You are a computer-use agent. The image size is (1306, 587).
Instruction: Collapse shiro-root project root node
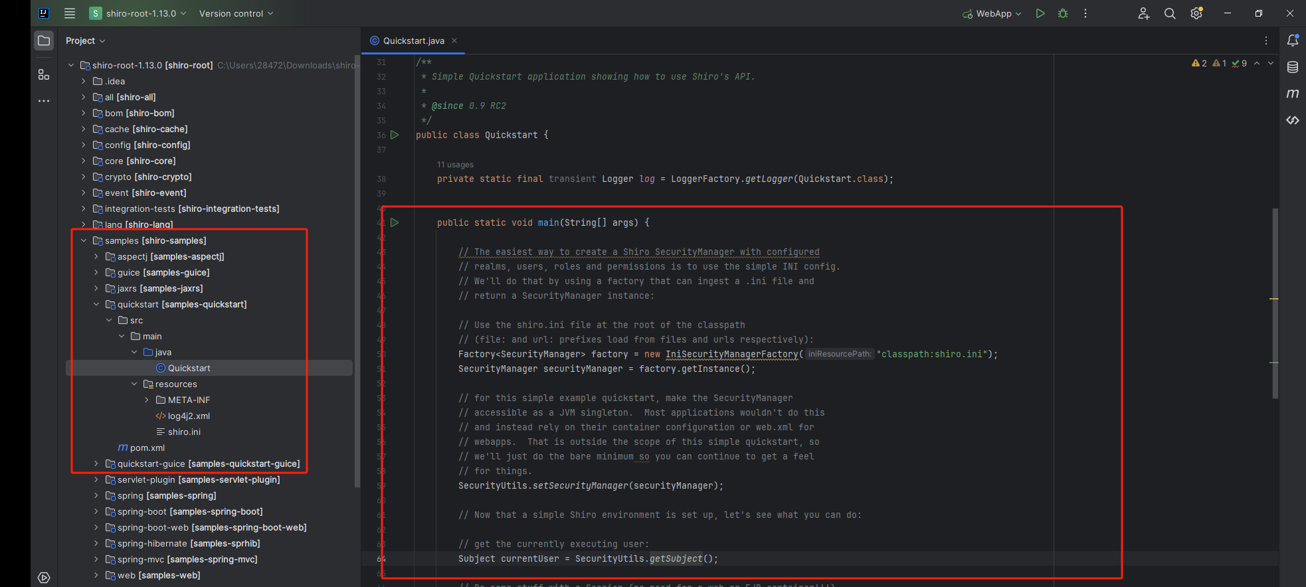coord(71,65)
